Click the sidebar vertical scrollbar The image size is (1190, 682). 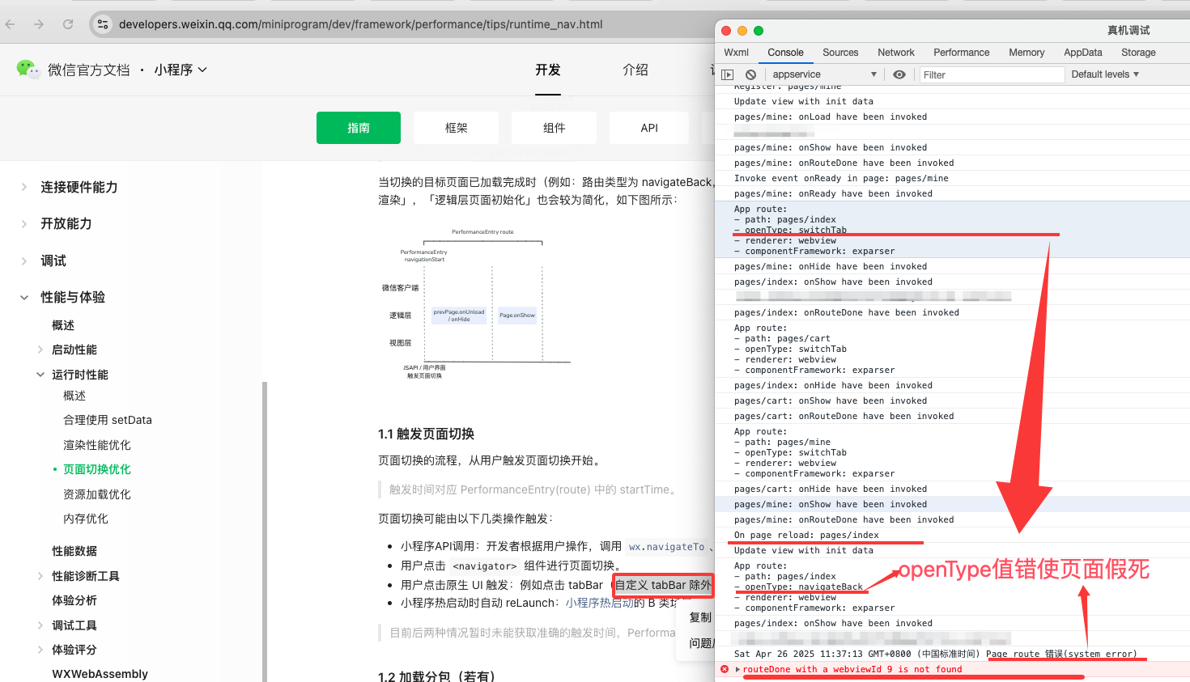click(265, 530)
